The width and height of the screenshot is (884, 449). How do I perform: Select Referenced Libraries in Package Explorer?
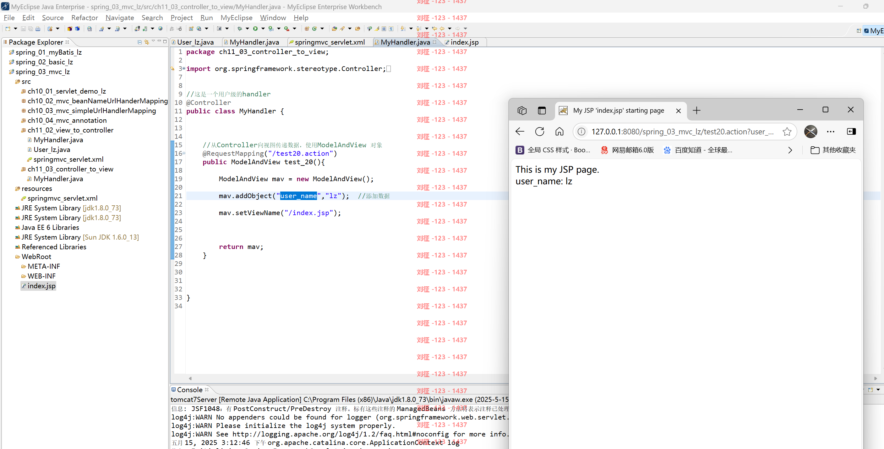click(x=51, y=247)
